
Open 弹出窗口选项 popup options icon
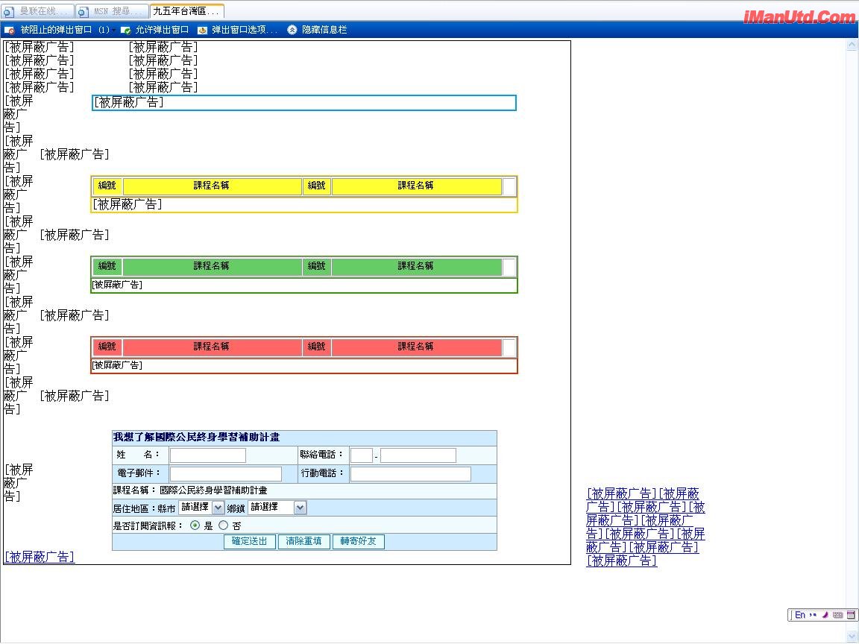pyautogui.click(x=203, y=30)
